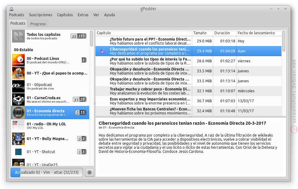Click the Shotcut podcast icon

(x=18, y=152)
